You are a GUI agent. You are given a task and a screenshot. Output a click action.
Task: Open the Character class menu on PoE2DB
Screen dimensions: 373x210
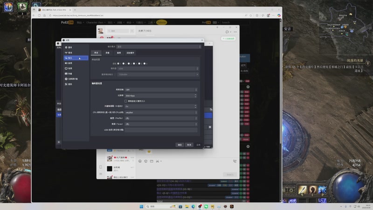click(x=96, y=22)
